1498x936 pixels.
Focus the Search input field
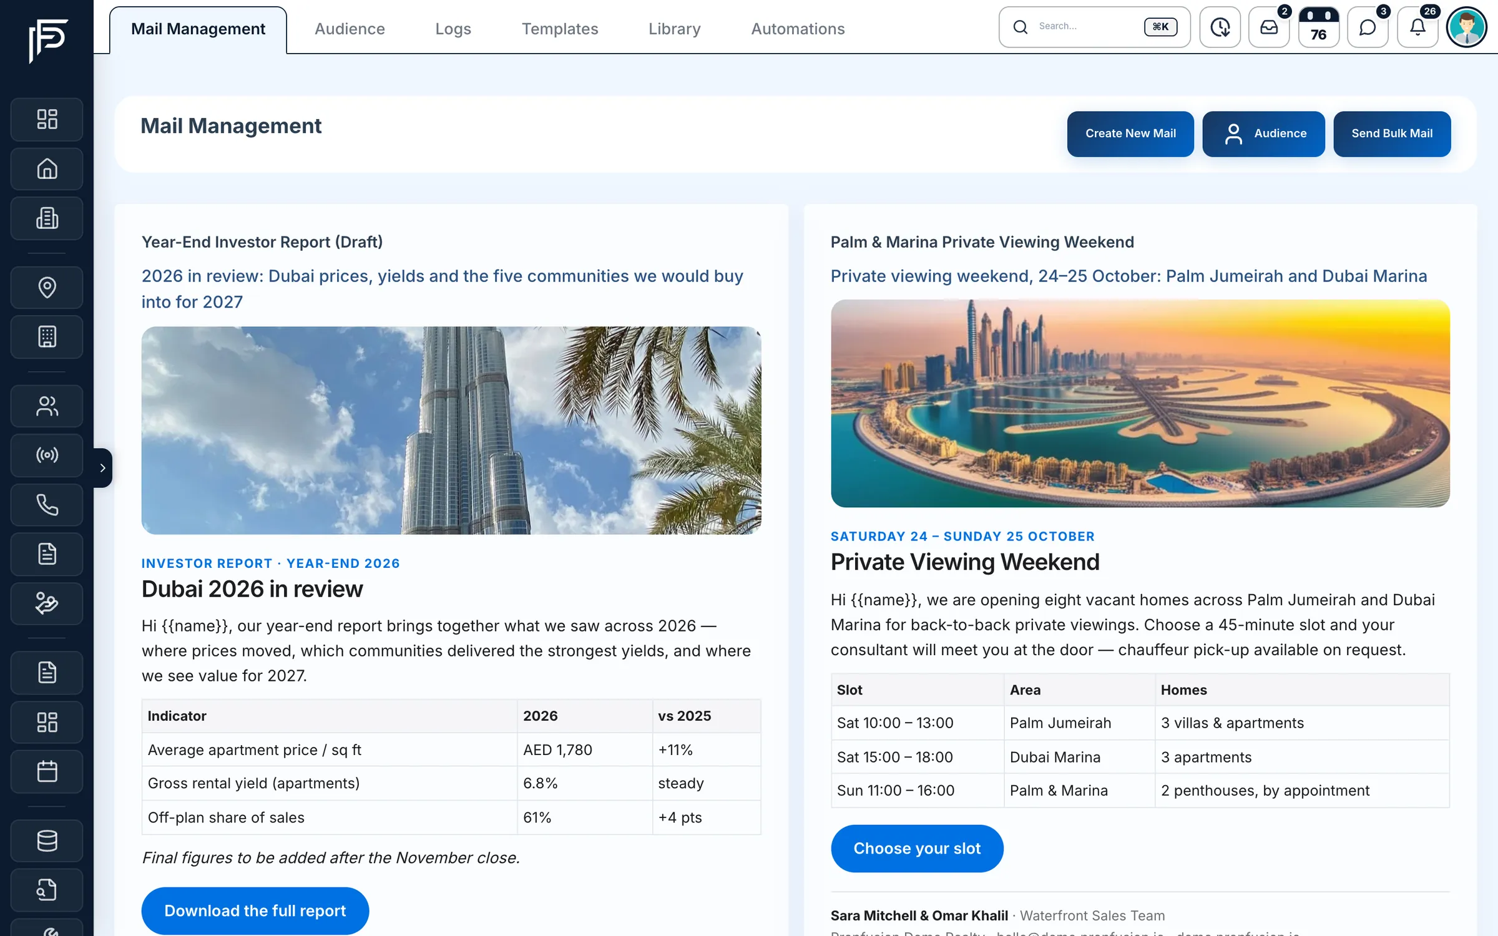tap(1094, 27)
